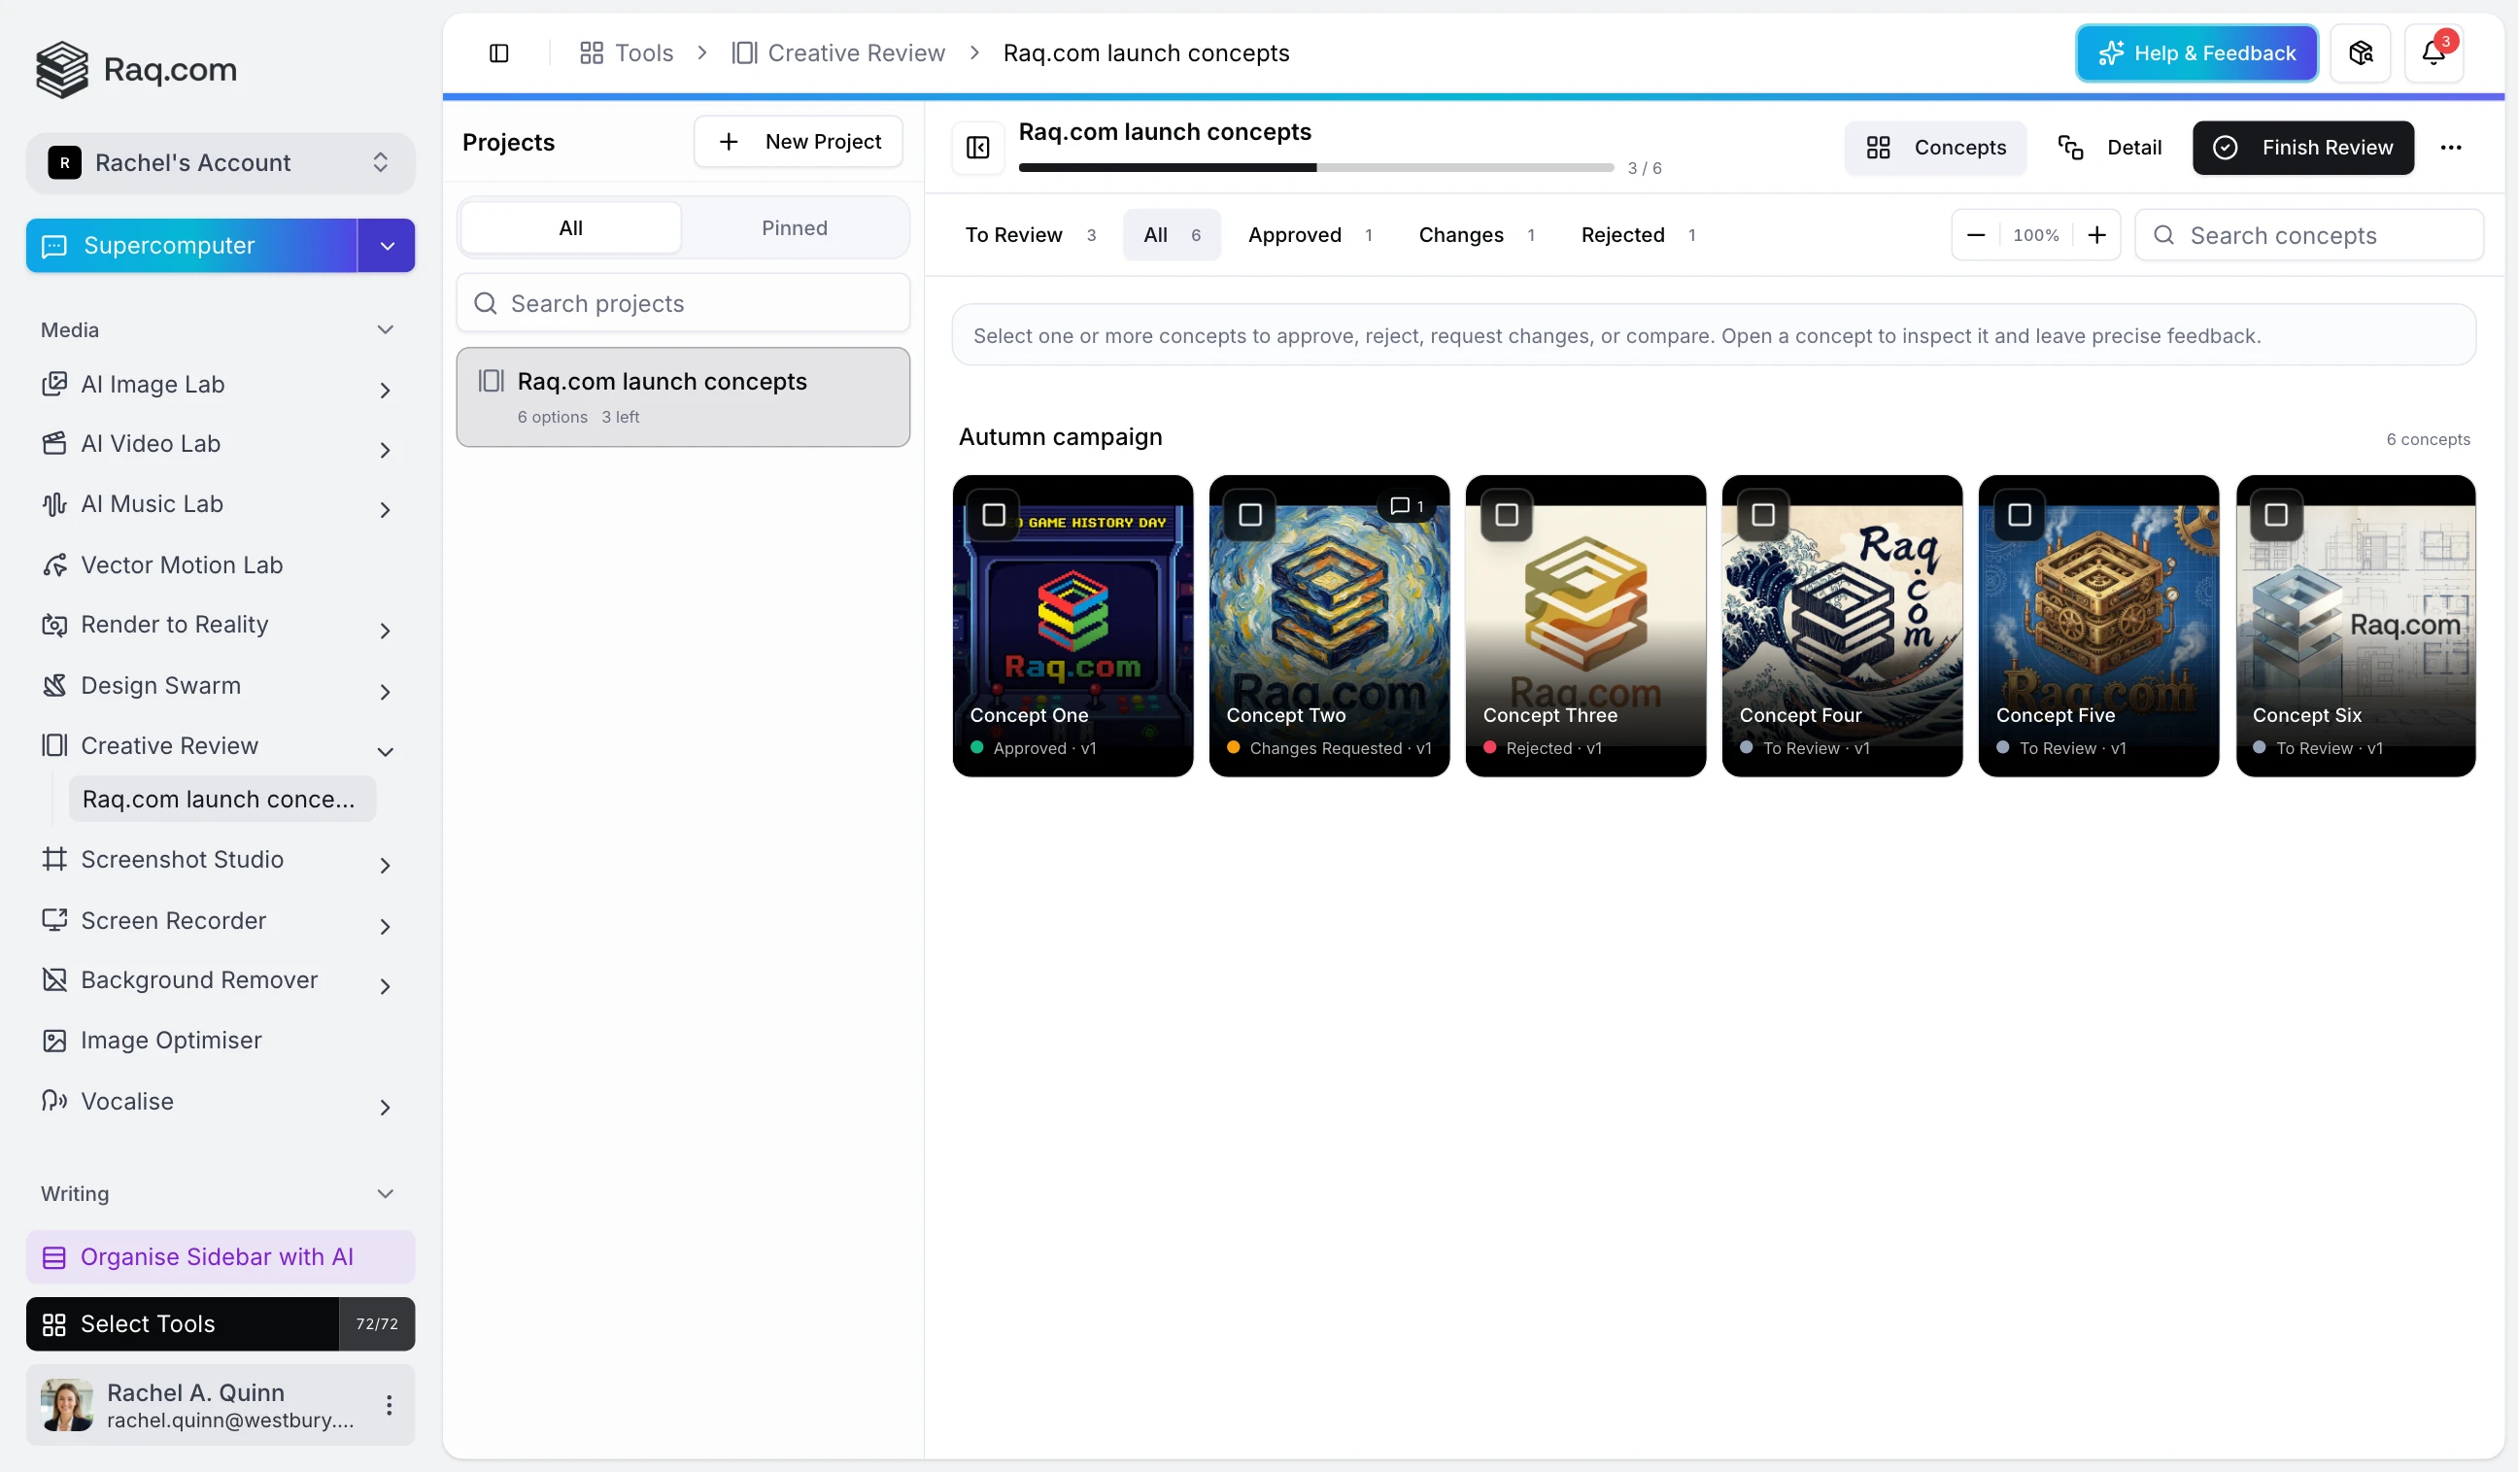Click the Tools breadcrumb

[627, 53]
